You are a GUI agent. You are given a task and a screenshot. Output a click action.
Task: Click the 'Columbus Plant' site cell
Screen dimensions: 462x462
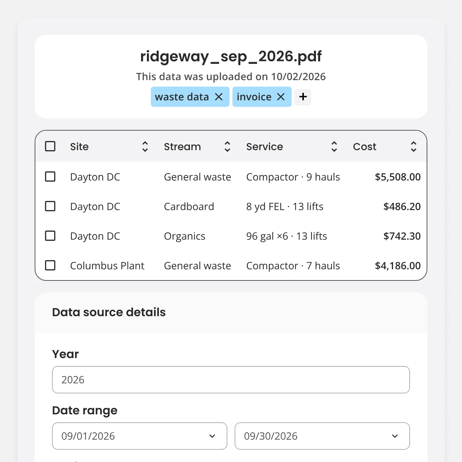pyautogui.click(x=107, y=266)
